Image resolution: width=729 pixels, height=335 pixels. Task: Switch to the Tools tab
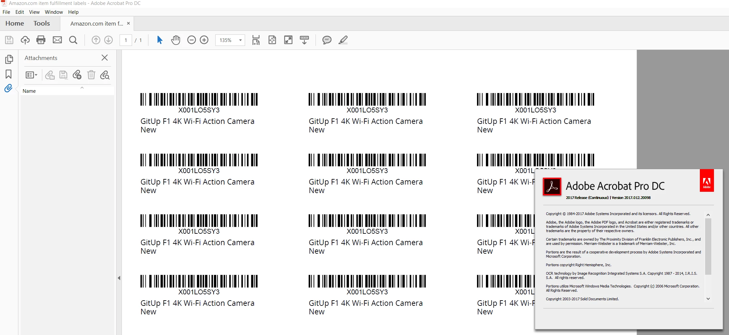pos(42,23)
